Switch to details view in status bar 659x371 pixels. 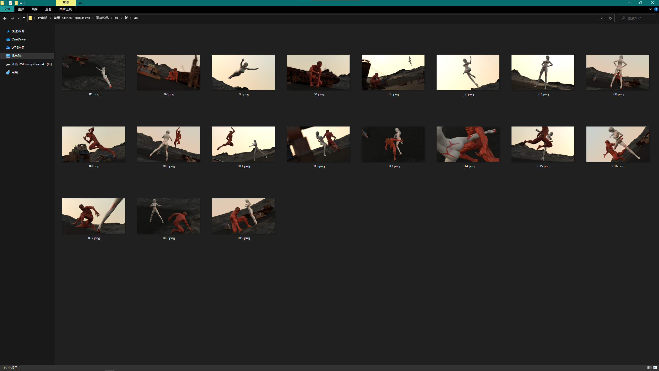(649, 368)
